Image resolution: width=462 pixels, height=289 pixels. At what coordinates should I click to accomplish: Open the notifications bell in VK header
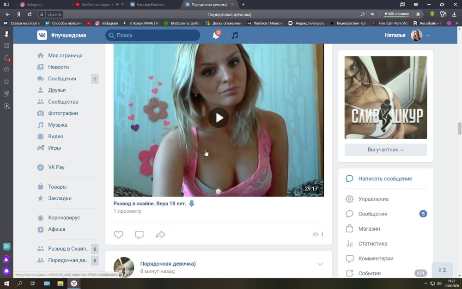click(216, 36)
